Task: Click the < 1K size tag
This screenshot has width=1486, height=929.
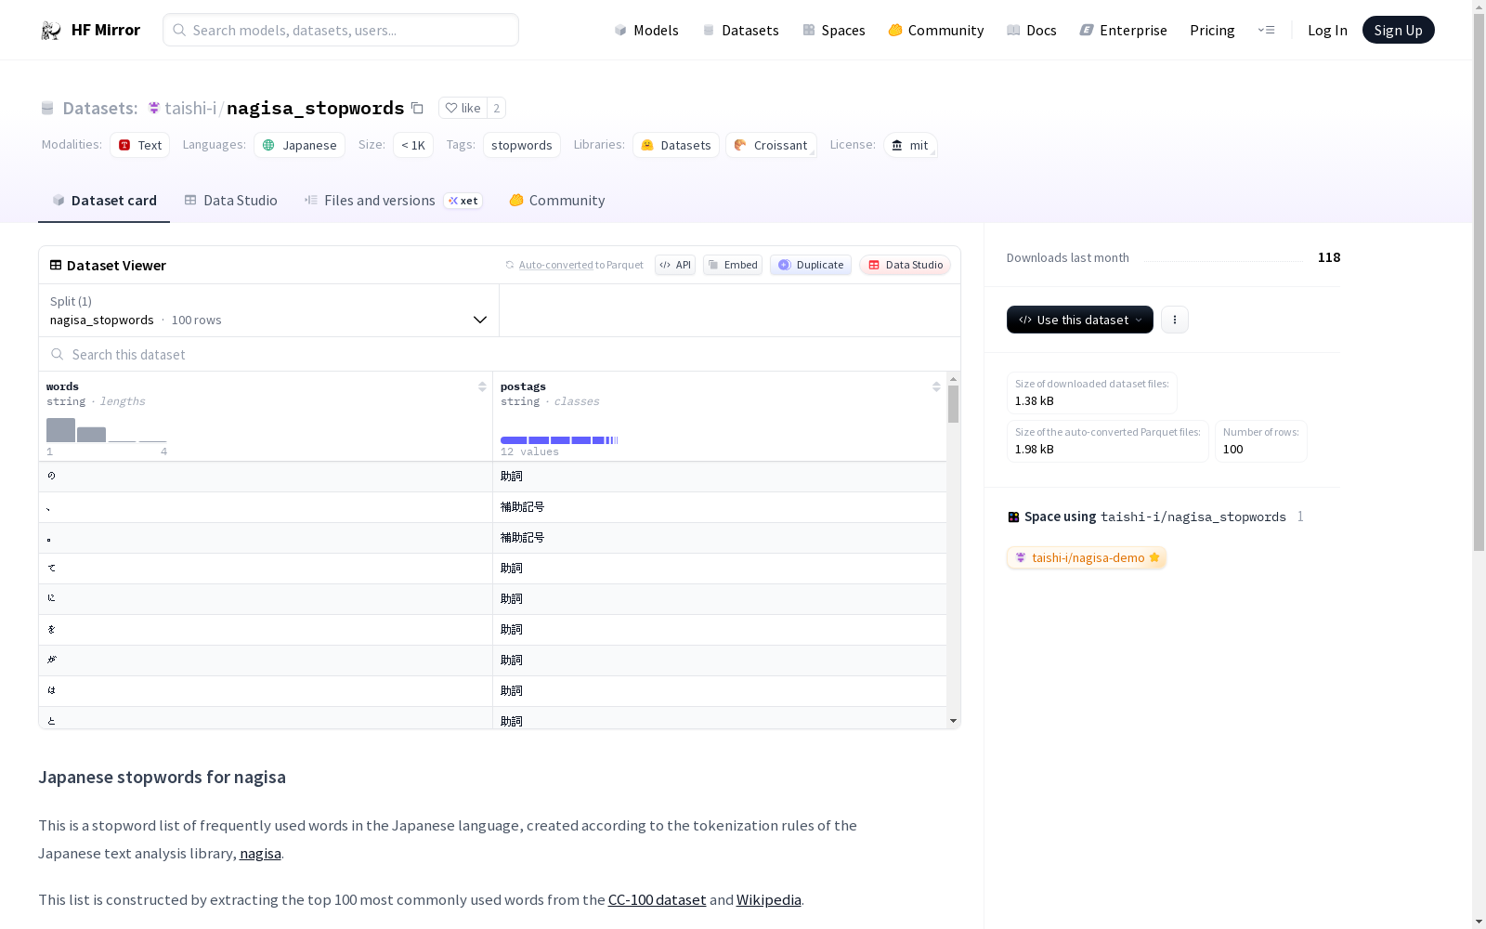Action: point(413,145)
